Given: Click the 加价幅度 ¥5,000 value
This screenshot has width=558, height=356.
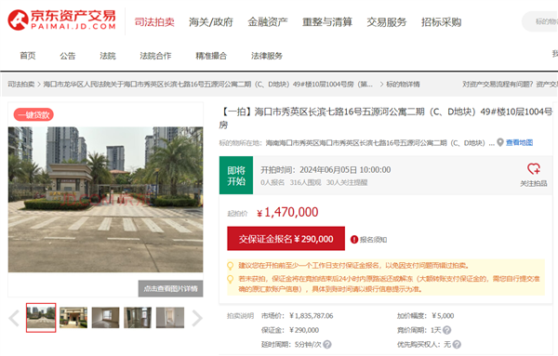Looking at the screenshot, I should 443,316.
